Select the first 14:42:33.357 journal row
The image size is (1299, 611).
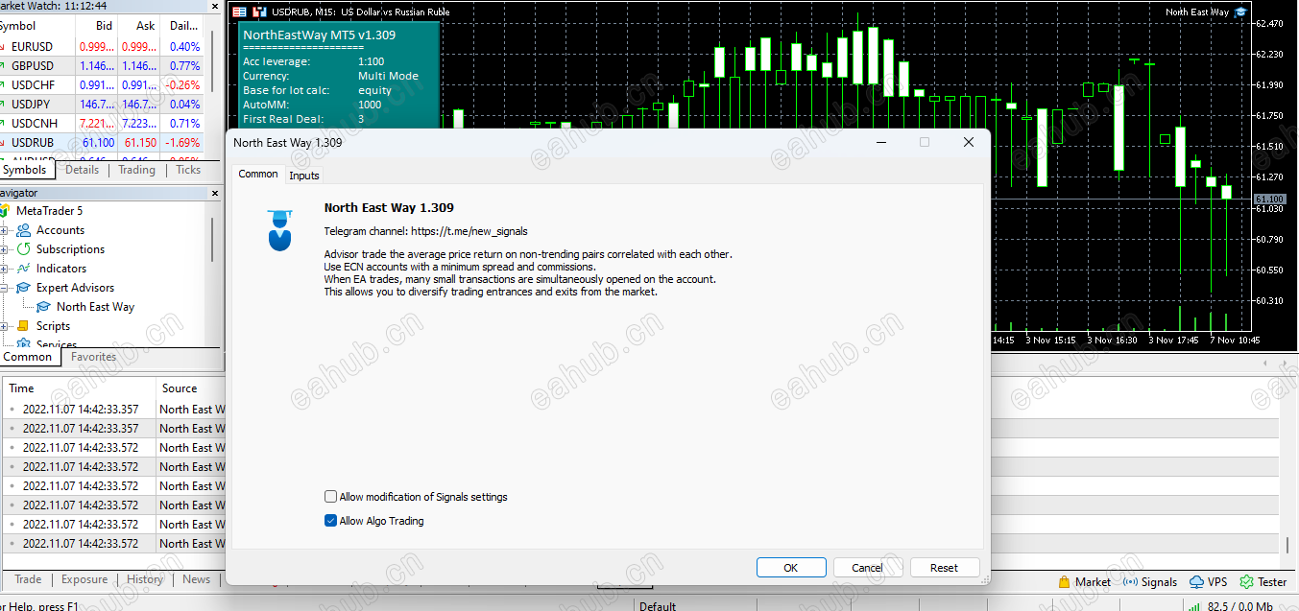pos(113,410)
